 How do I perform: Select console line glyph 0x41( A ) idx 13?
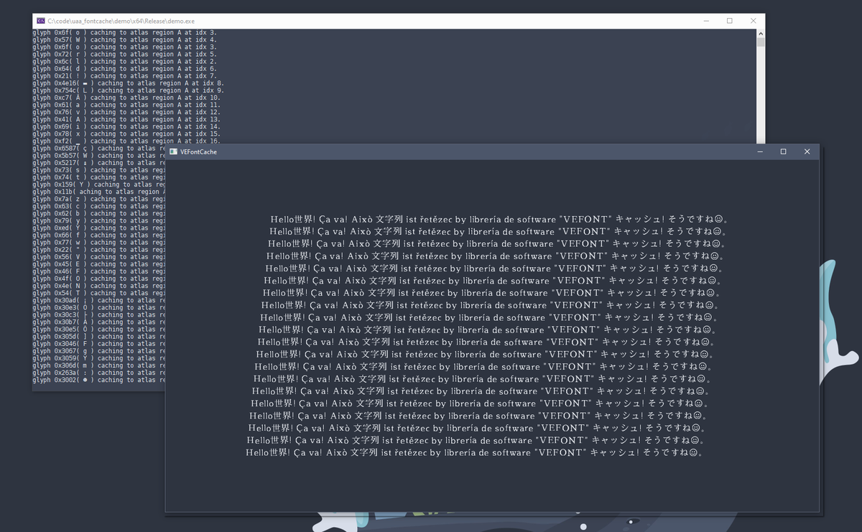(126, 119)
